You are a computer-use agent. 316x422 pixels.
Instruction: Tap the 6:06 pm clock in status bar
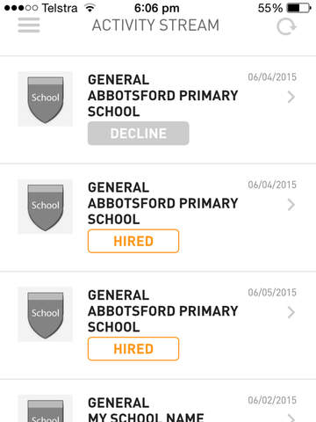point(157,8)
